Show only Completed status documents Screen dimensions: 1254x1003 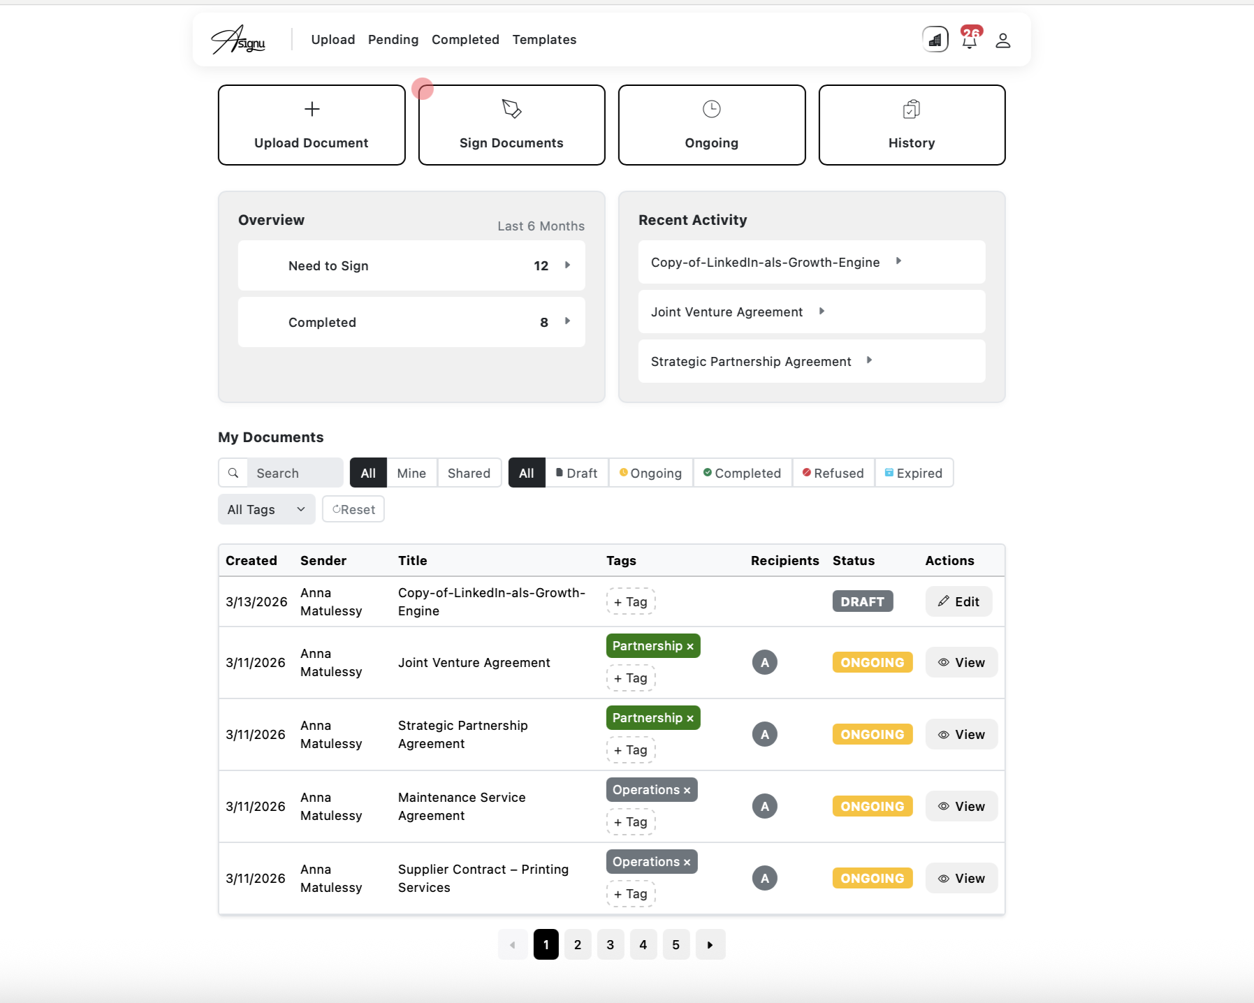742,473
